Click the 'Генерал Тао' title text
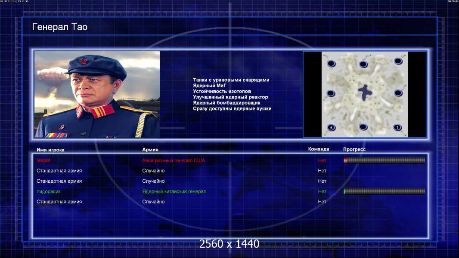459x258 pixels. [x=60, y=27]
